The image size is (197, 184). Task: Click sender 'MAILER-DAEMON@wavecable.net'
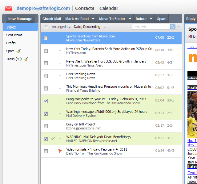click(x=92, y=141)
